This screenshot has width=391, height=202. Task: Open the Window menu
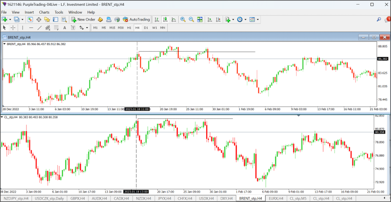point(75,12)
